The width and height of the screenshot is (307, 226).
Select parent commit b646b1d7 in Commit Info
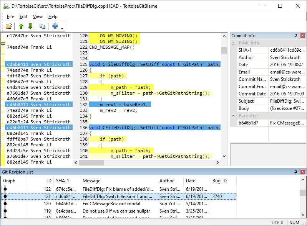[249, 123]
